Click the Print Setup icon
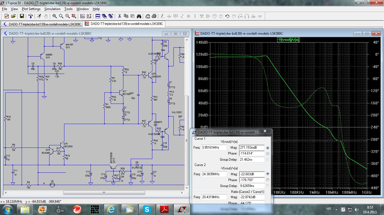This screenshot has height=215, width=384. (148, 16)
